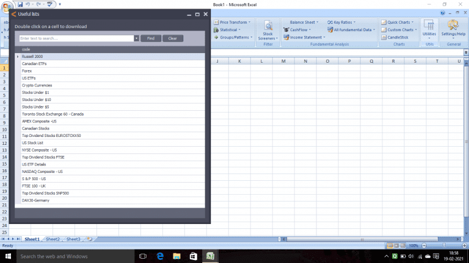Click column M header
The height and width of the screenshot is (263, 469).
(x=283, y=61)
